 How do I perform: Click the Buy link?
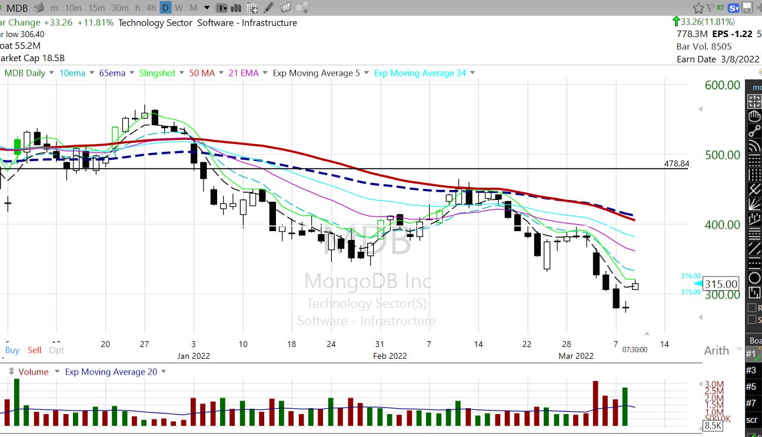click(12, 350)
